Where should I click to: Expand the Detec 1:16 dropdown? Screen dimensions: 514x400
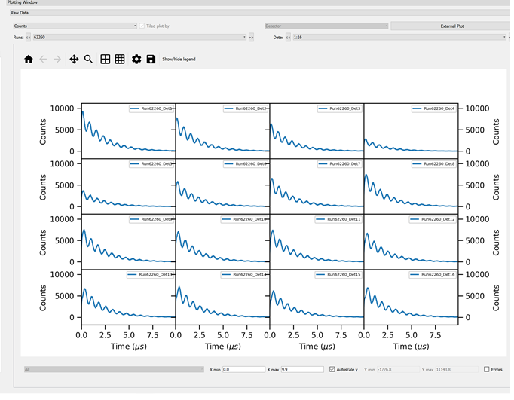398,37
